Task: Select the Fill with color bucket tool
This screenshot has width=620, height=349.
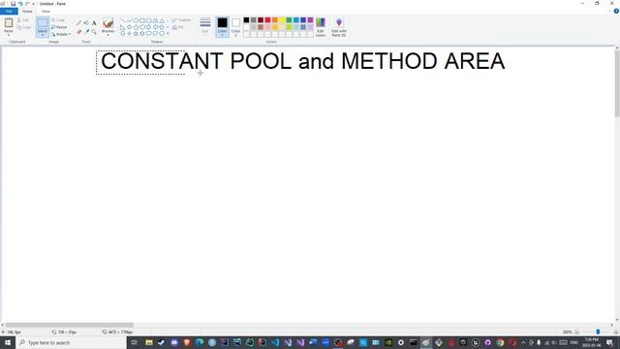Action: pos(86,23)
